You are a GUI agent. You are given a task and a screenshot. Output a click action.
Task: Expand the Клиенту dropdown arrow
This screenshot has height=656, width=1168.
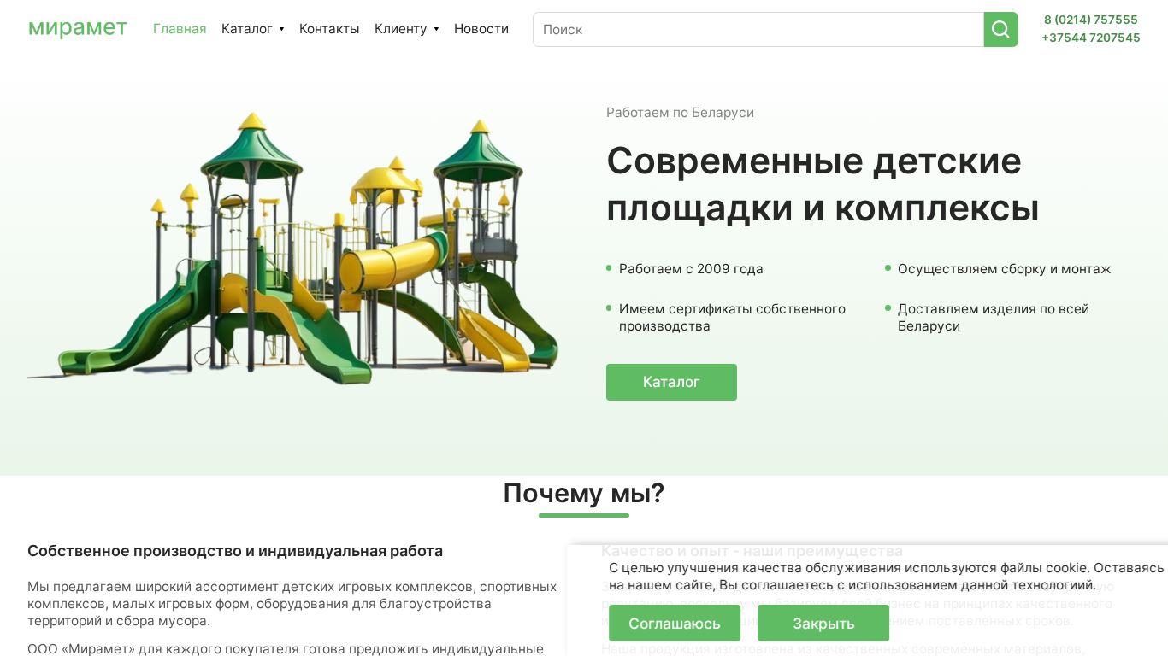(436, 29)
